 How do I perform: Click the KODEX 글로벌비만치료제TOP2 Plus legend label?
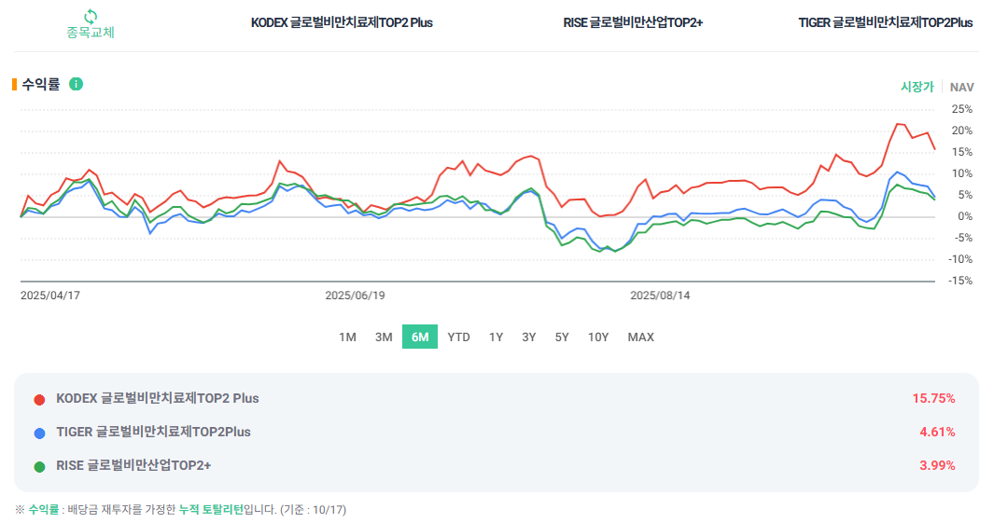coord(158,398)
